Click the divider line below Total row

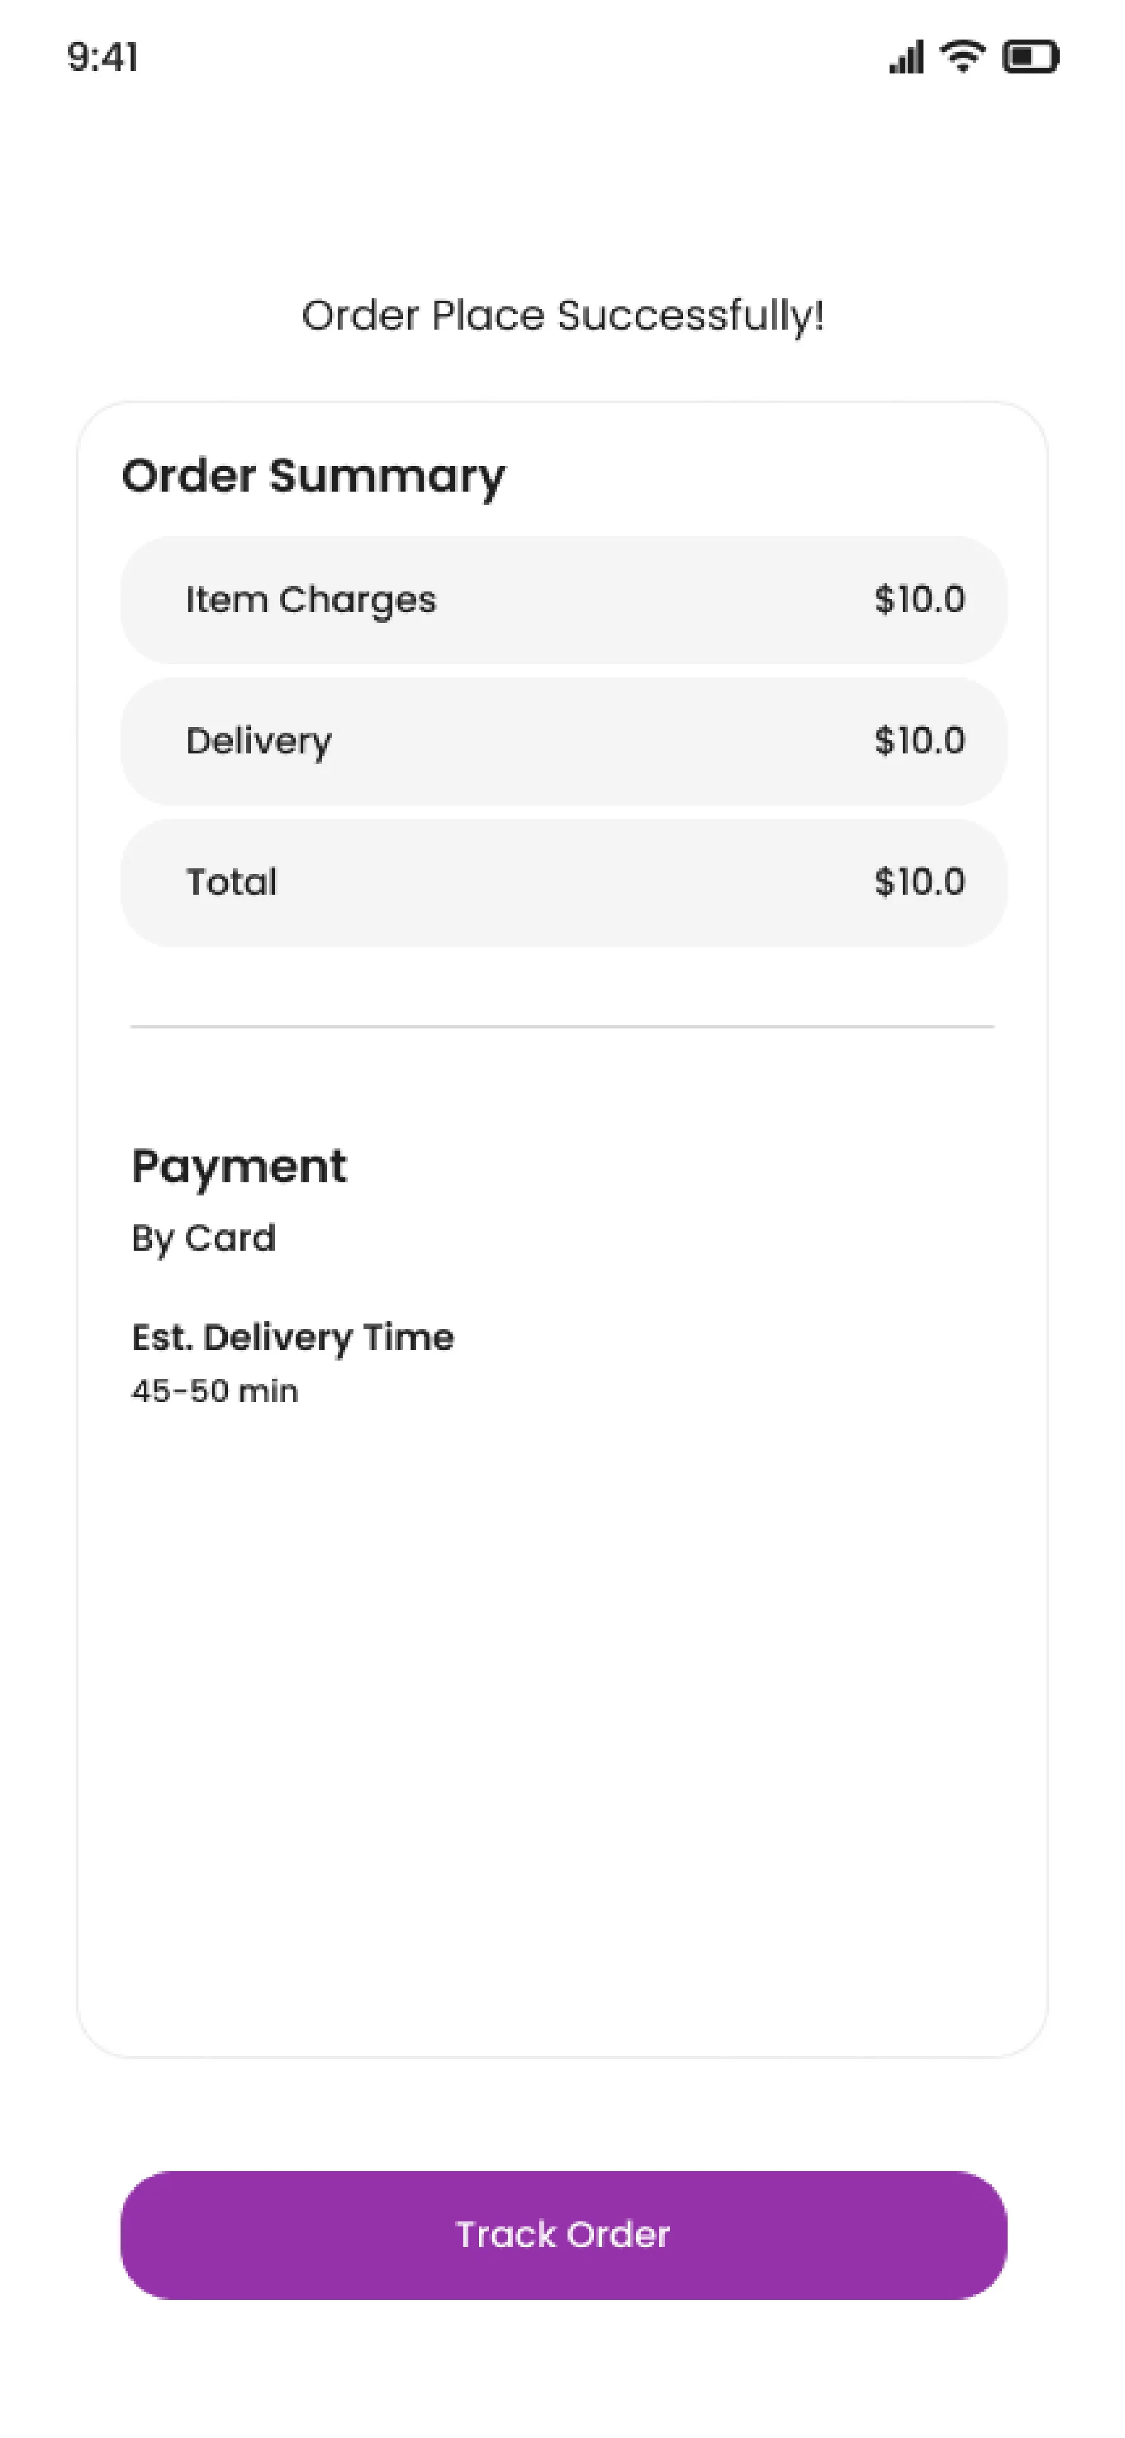[562, 1026]
